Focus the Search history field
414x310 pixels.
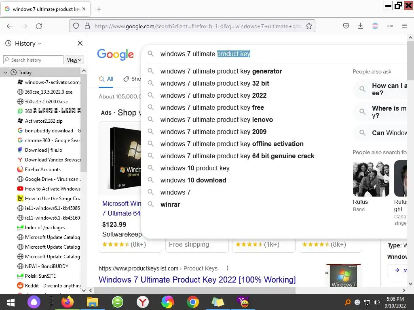point(33,60)
